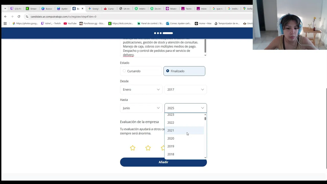
Task: Choose 2020 from the year list
Action: click(184, 138)
